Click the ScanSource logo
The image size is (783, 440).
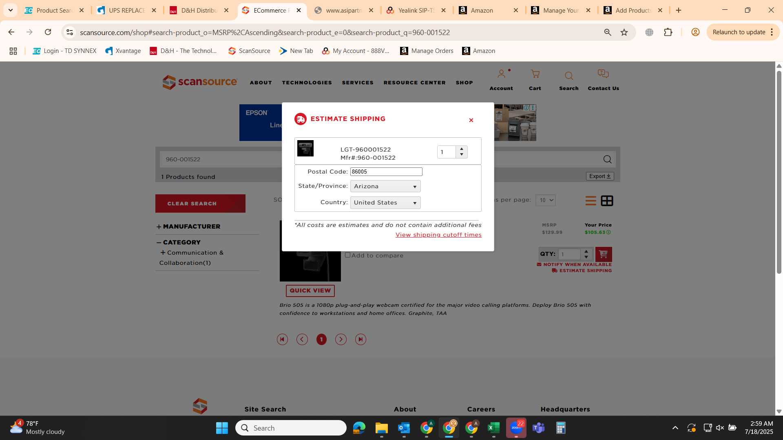(x=199, y=82)
